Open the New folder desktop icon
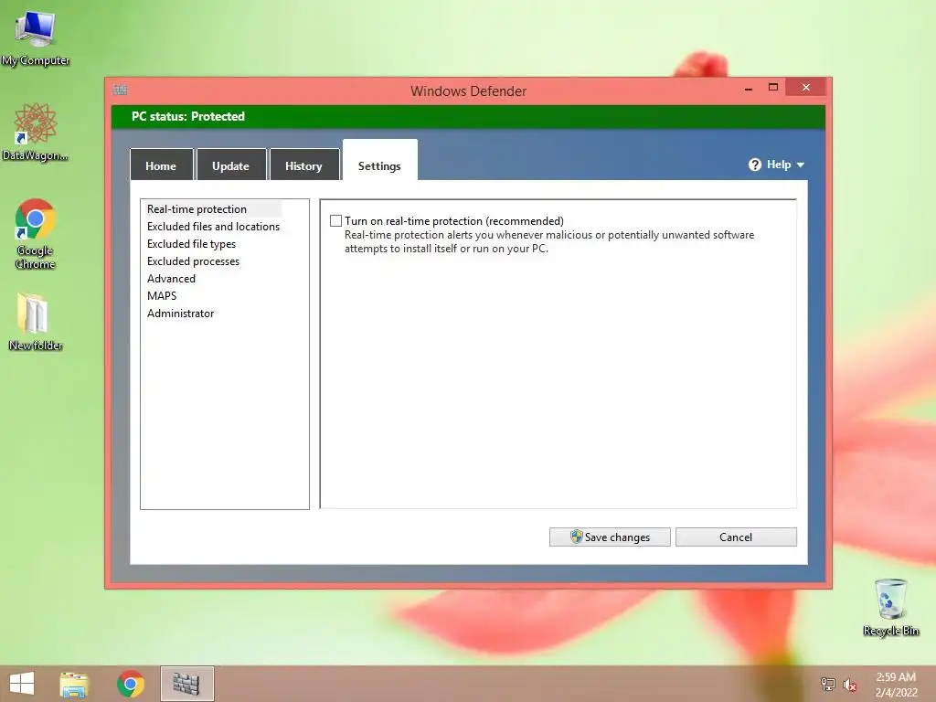 coord(36,321)
